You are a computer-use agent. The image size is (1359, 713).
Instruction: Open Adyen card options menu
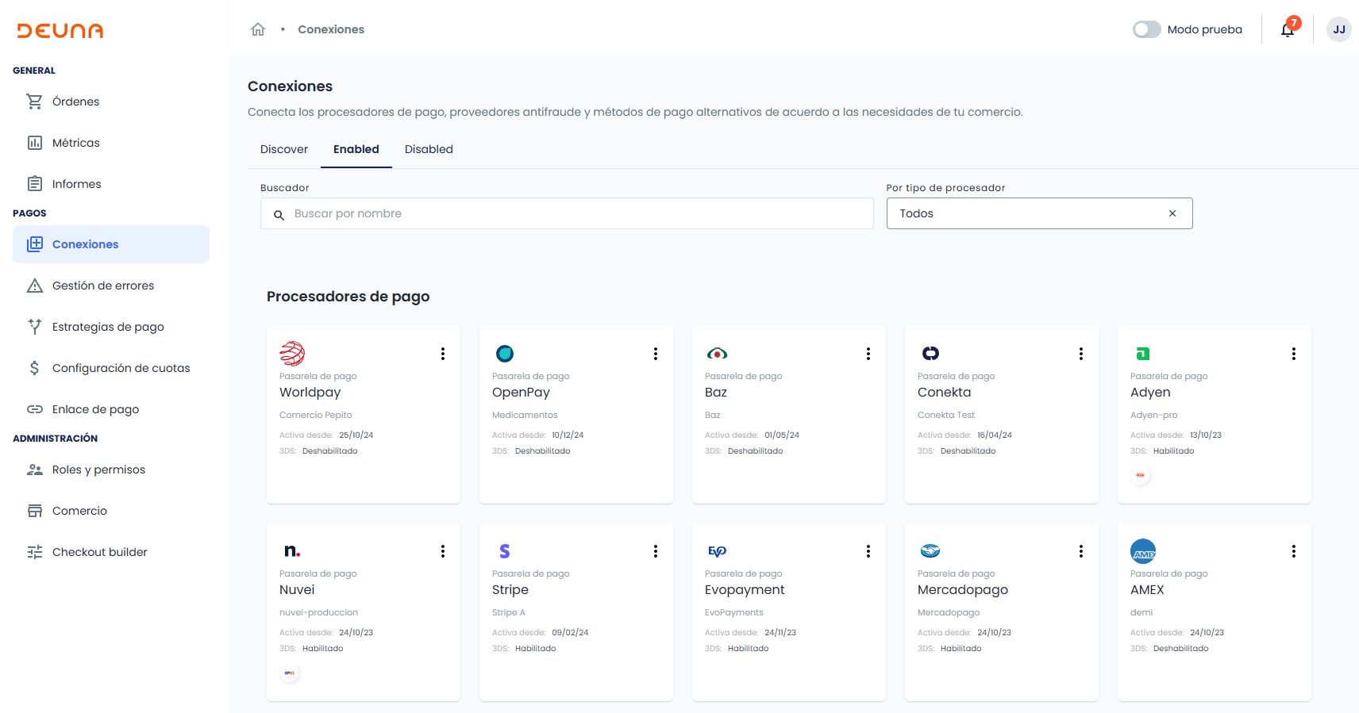point(1294,354)
